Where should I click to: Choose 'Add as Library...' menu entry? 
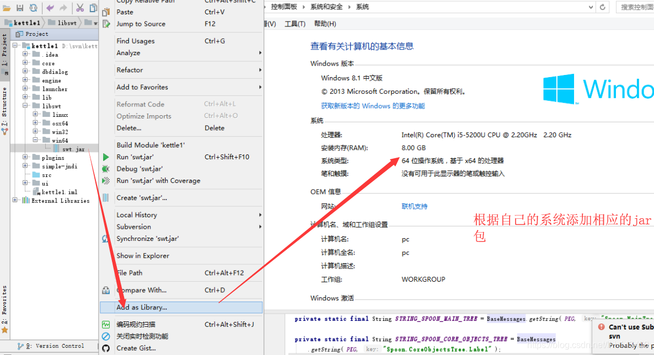(181, 308)
